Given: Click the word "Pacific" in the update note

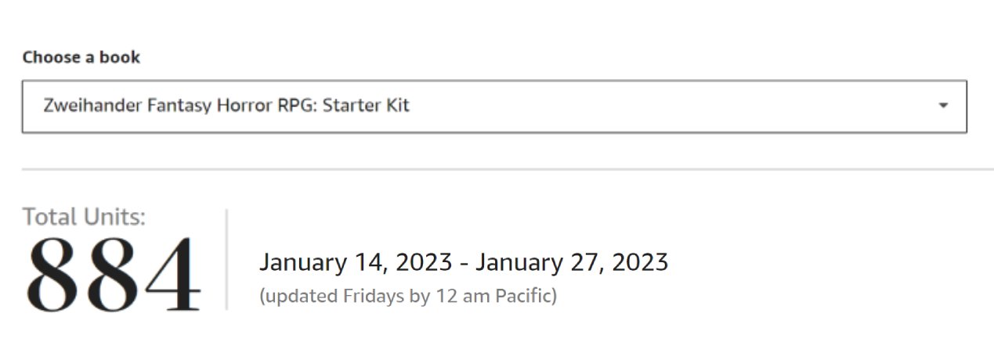Looking at the screenshot, I should click(x=524, y=297).
